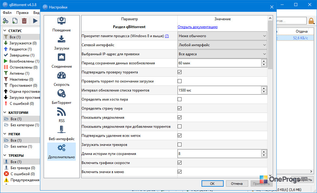
Task: Open Сетевой интерфейс dropdown
Action: [x=222, y=45]
